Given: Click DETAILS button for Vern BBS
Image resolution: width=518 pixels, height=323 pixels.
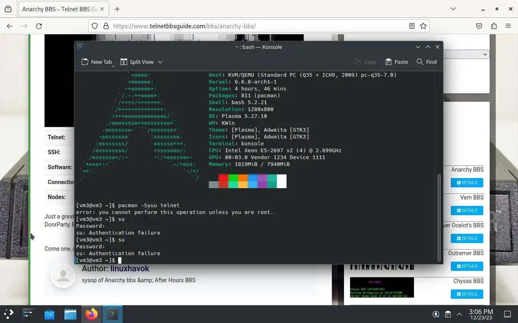Looking at the screenshot, I should click(467, 210).
